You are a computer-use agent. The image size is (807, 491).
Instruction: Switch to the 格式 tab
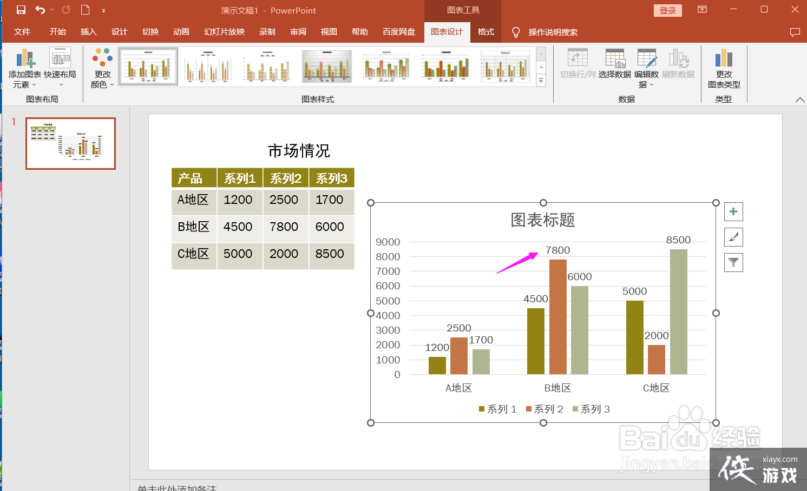[486, 32]
